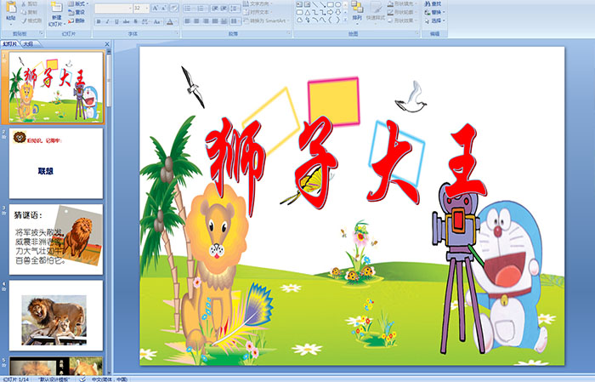The width and height of the screenshot is (595, 382).
Task: Decrease the list indent level
Action: point(215,9)
